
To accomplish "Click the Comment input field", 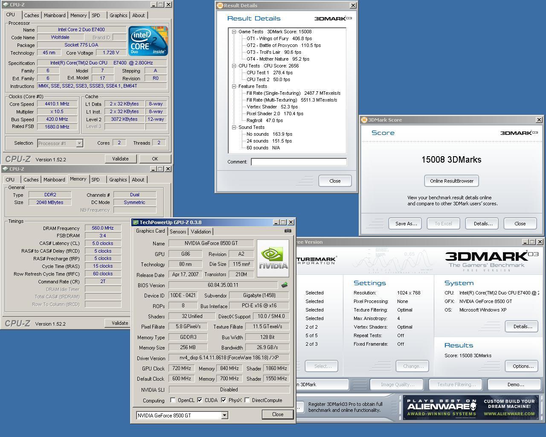I will click(x=299, y=162).
